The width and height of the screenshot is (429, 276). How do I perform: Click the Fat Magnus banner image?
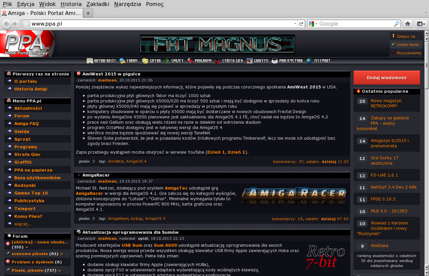(217, 44)
